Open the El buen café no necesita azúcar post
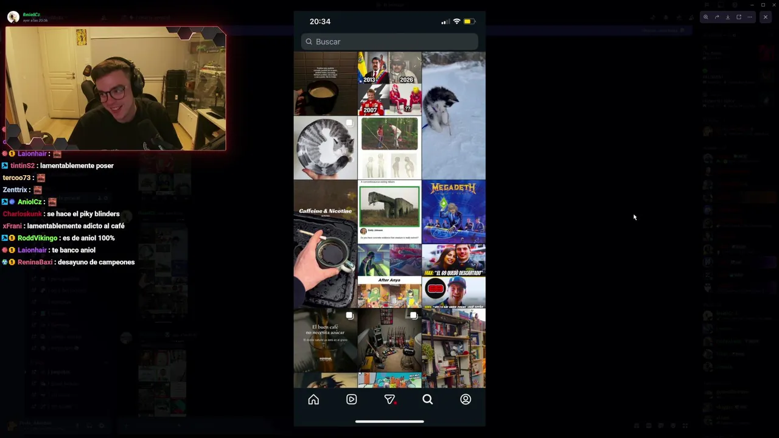 (326, 340)
